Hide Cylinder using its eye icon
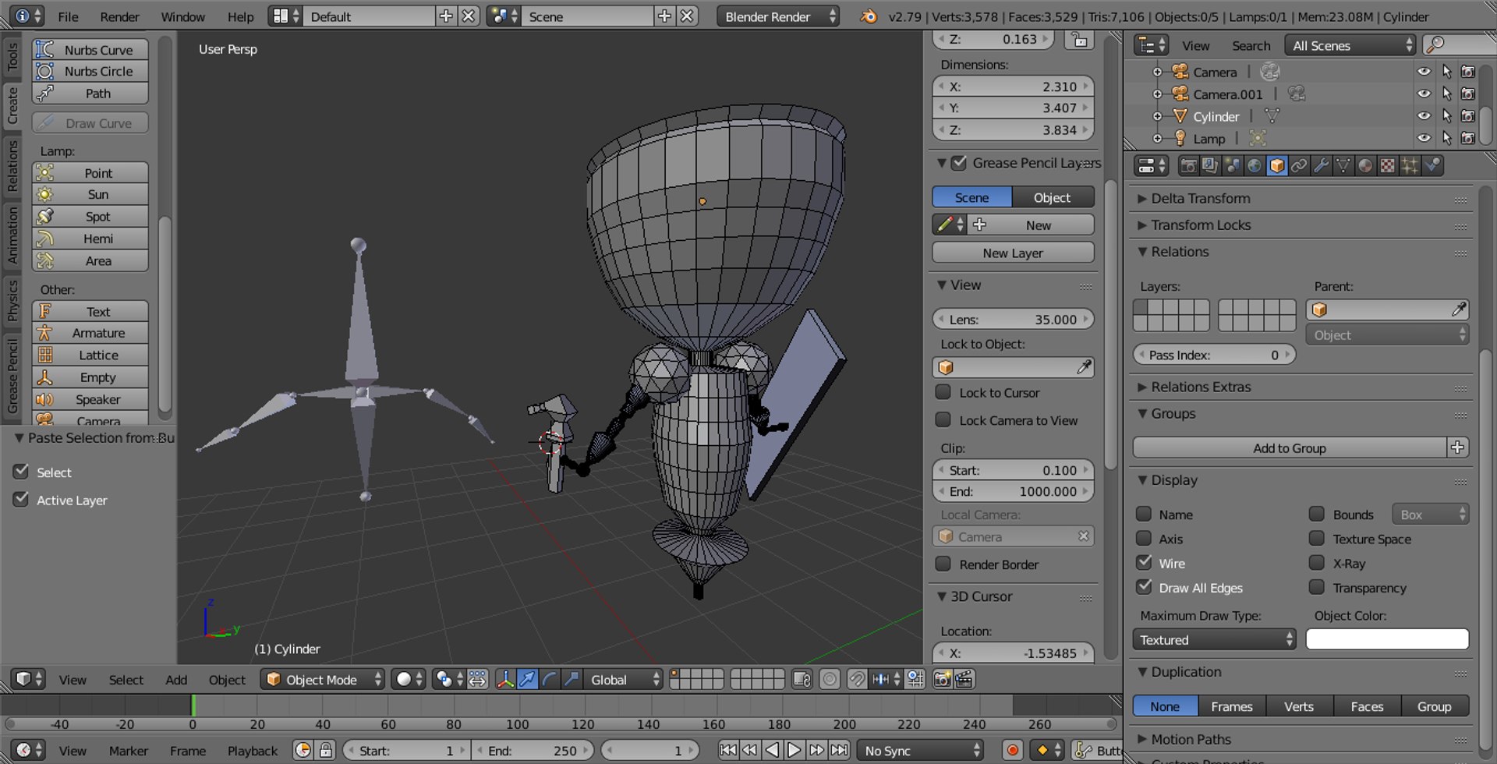1497x764 pixels. click(1424, 115)
